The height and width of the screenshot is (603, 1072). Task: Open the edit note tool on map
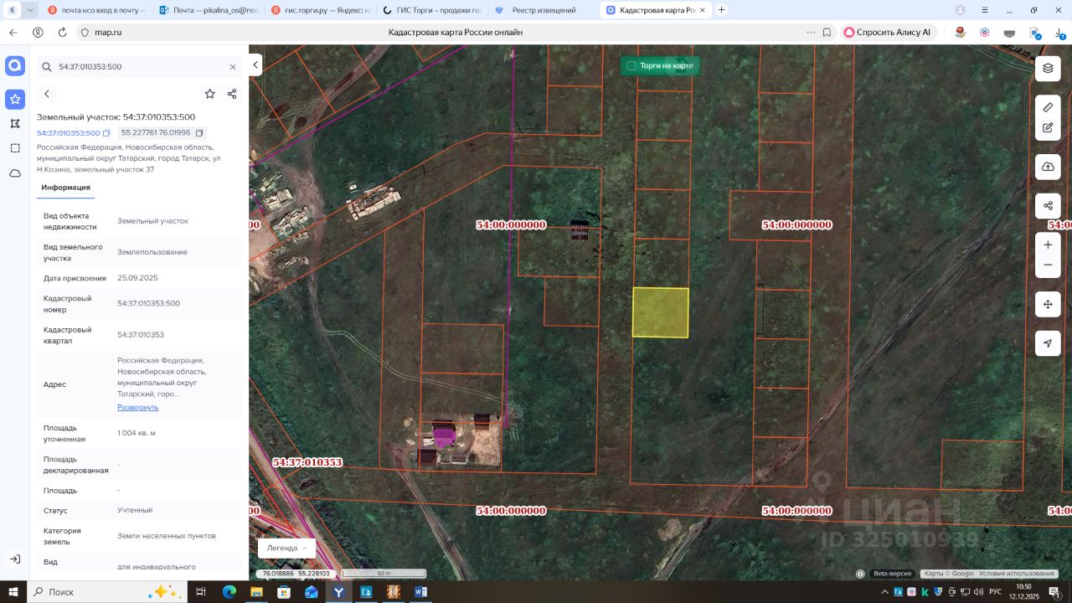[1048, 128]
